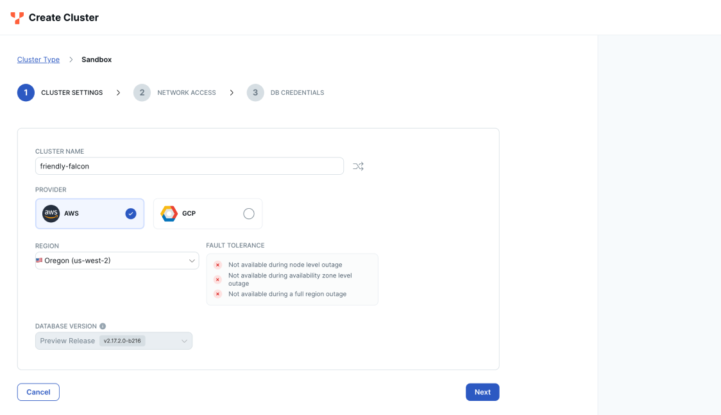Screen dimensions: 721x415
Task: Expand the Region dropdown chevron
Action: (x=192, y=261)
